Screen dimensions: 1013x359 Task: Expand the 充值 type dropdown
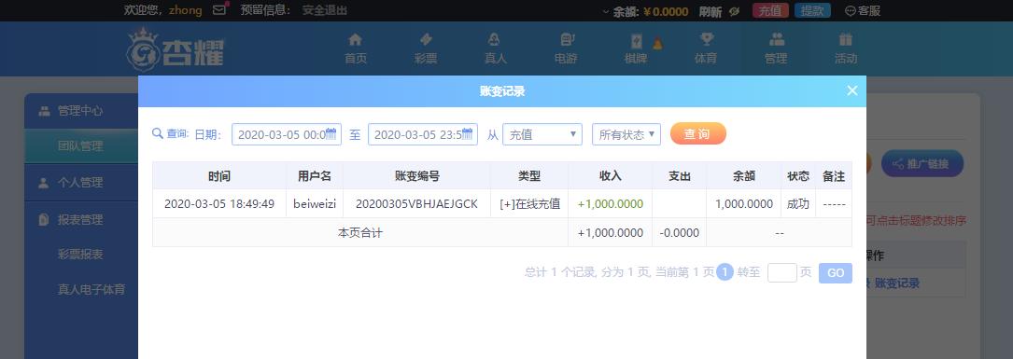click(x=542, y=134)
